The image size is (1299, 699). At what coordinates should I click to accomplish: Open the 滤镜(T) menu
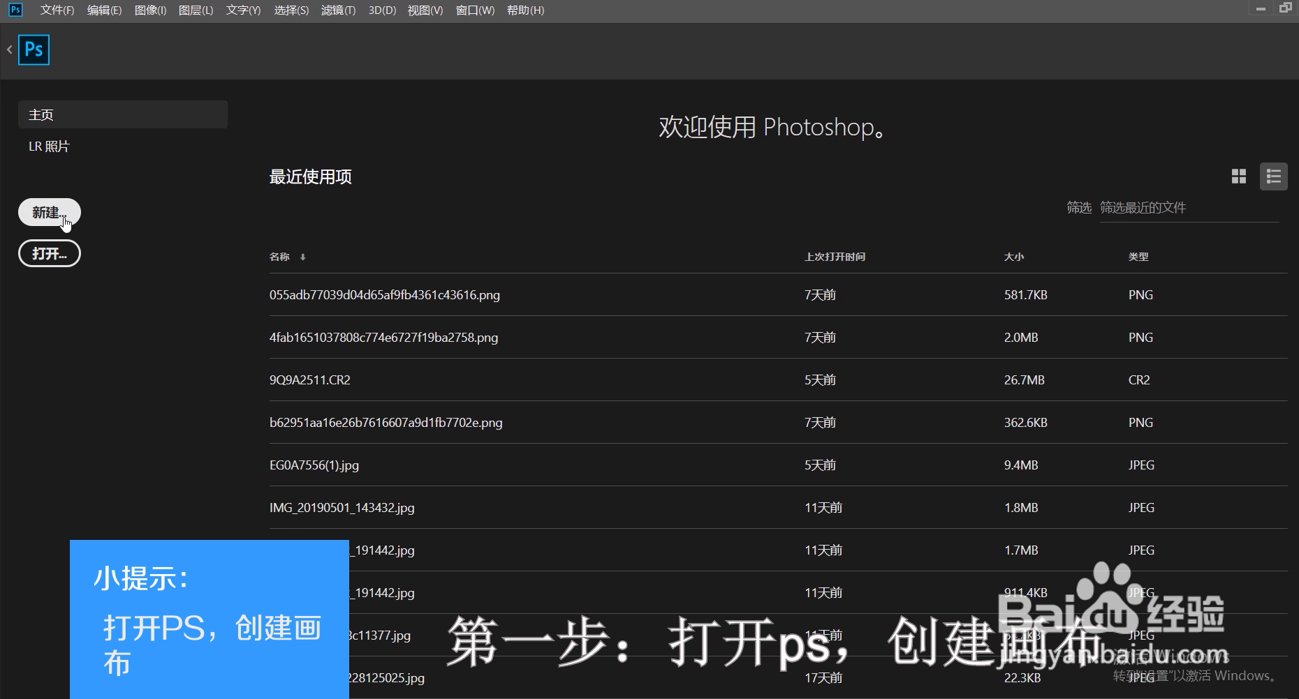tap(338, 10)
